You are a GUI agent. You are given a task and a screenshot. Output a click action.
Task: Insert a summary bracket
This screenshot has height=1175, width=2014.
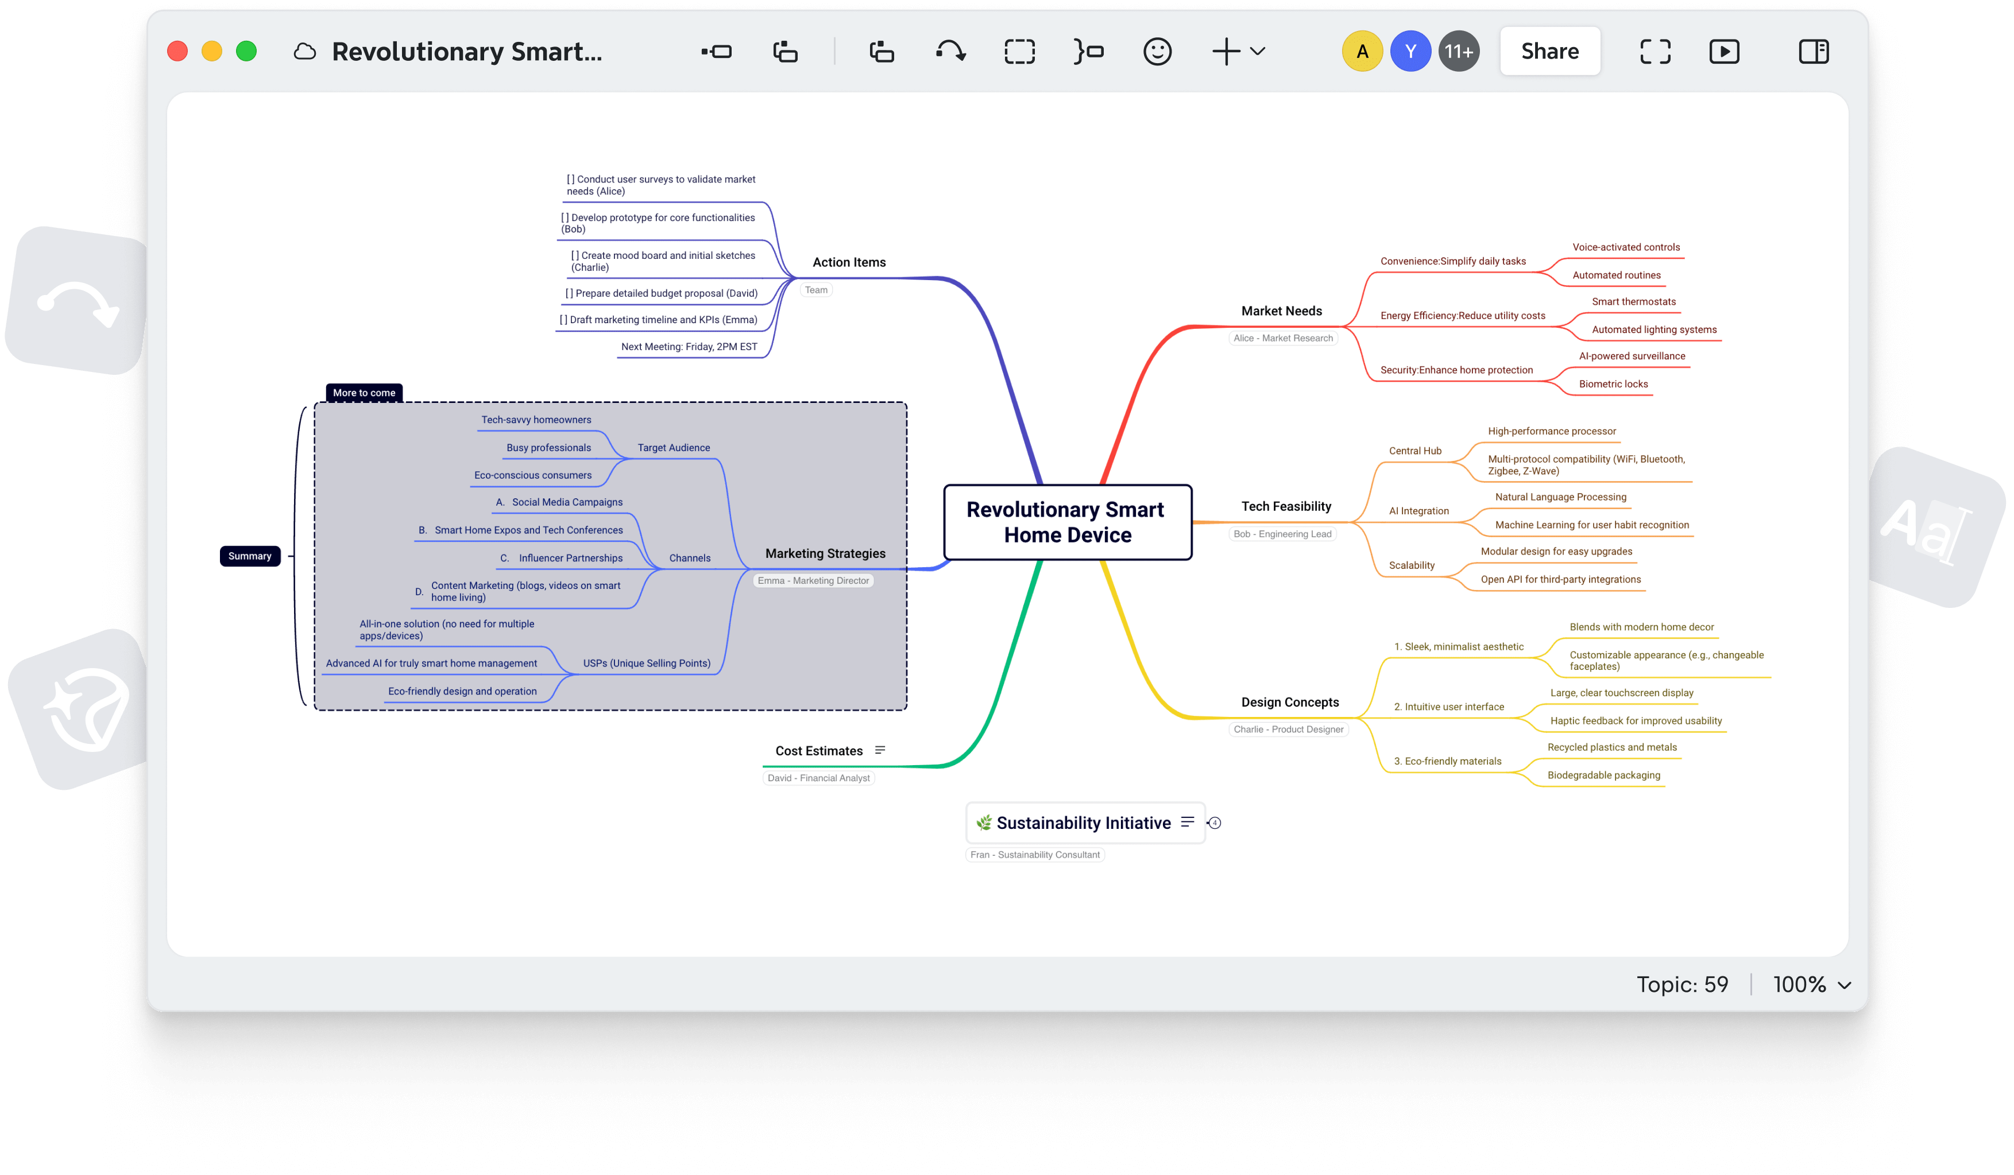coord(1088,51)
